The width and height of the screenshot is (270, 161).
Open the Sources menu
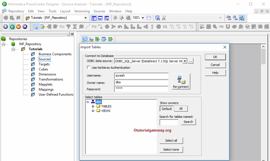(x=99, y=11)
